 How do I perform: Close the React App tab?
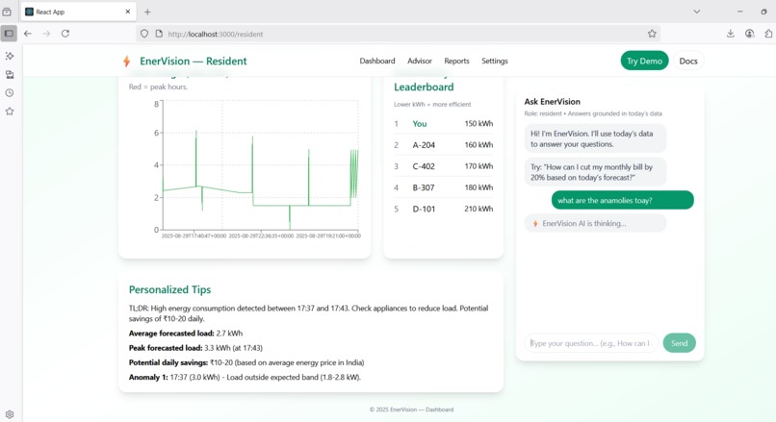tap(128, 12)
